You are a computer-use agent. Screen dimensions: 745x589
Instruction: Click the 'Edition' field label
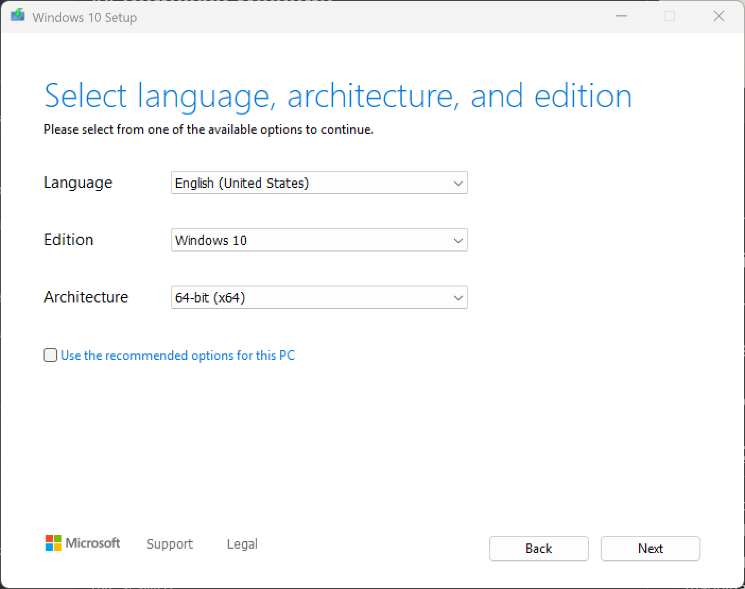68,240
